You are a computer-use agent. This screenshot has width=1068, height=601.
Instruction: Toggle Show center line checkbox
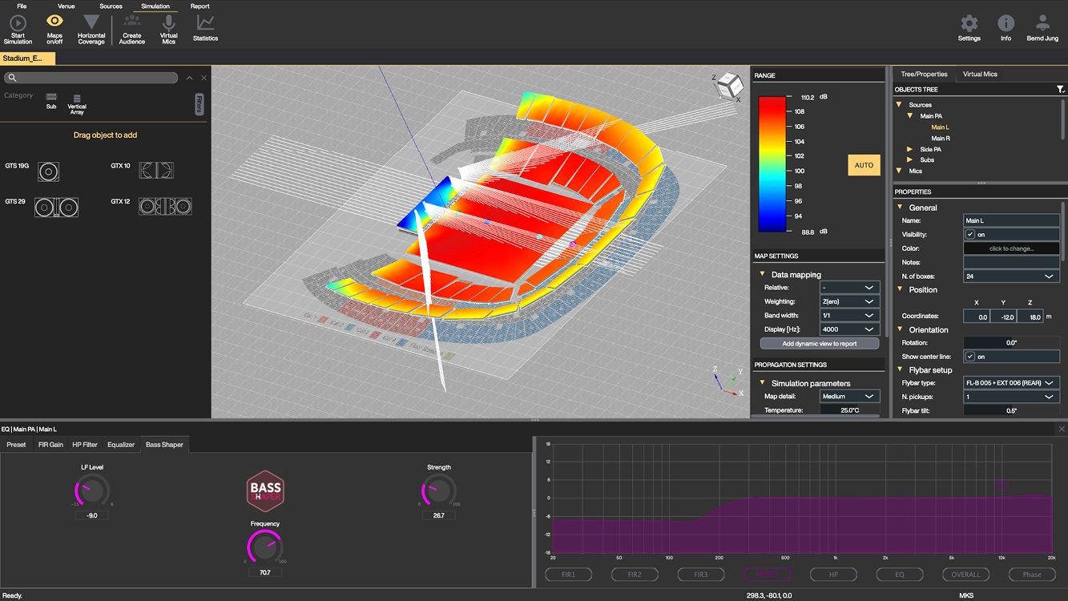coord(970,357)
